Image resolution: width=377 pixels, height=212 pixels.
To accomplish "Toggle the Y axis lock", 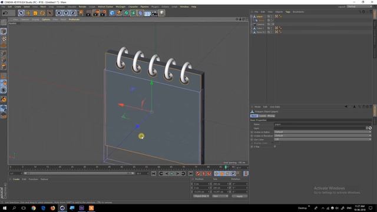I will tap(66, 13).
